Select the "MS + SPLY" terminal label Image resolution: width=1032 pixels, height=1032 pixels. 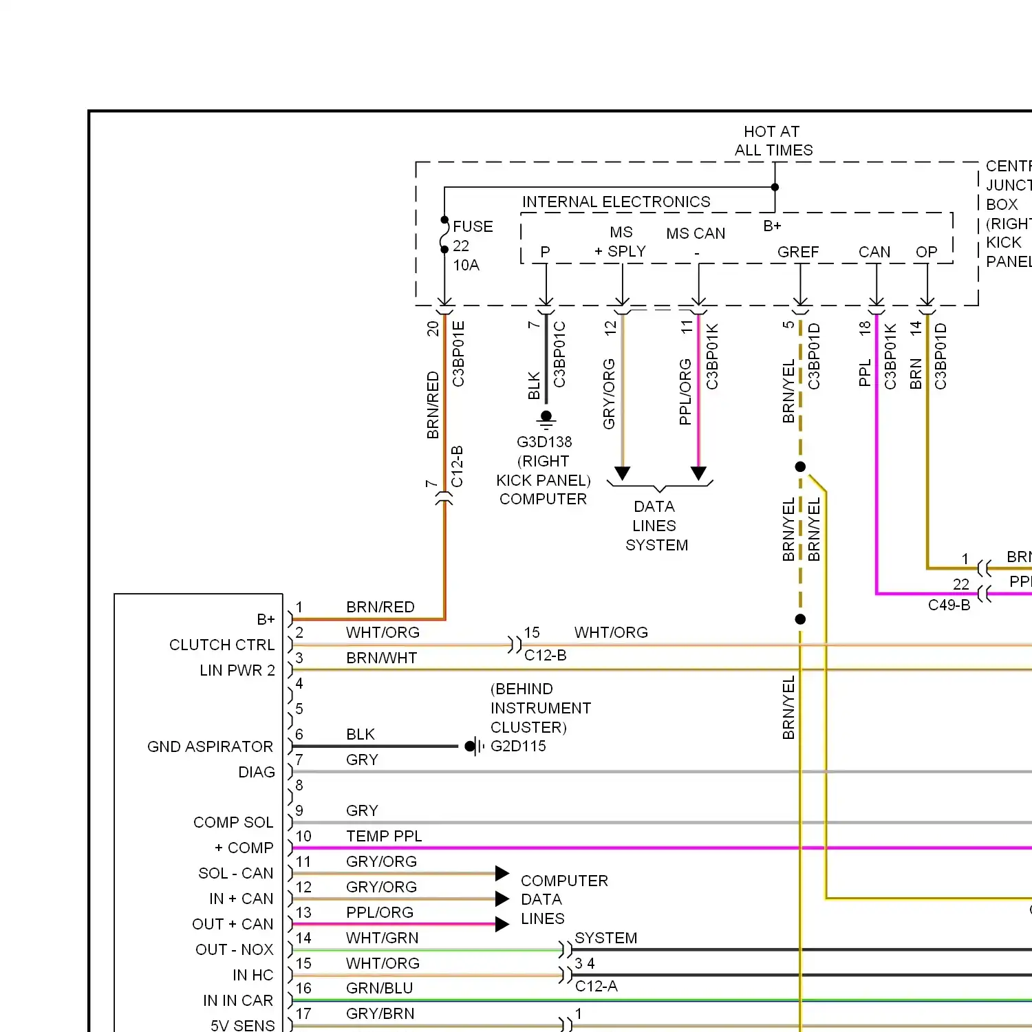(621, 242)
